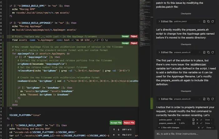Copy icon on Edited file policies.patch block
This screenshot has width=219, height=139.
click(208, 21)
